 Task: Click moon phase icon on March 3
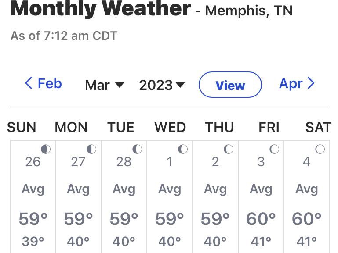[x=274, y=149]
